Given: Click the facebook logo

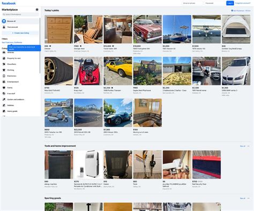Looking at the screenshot, I should point(9,3).
